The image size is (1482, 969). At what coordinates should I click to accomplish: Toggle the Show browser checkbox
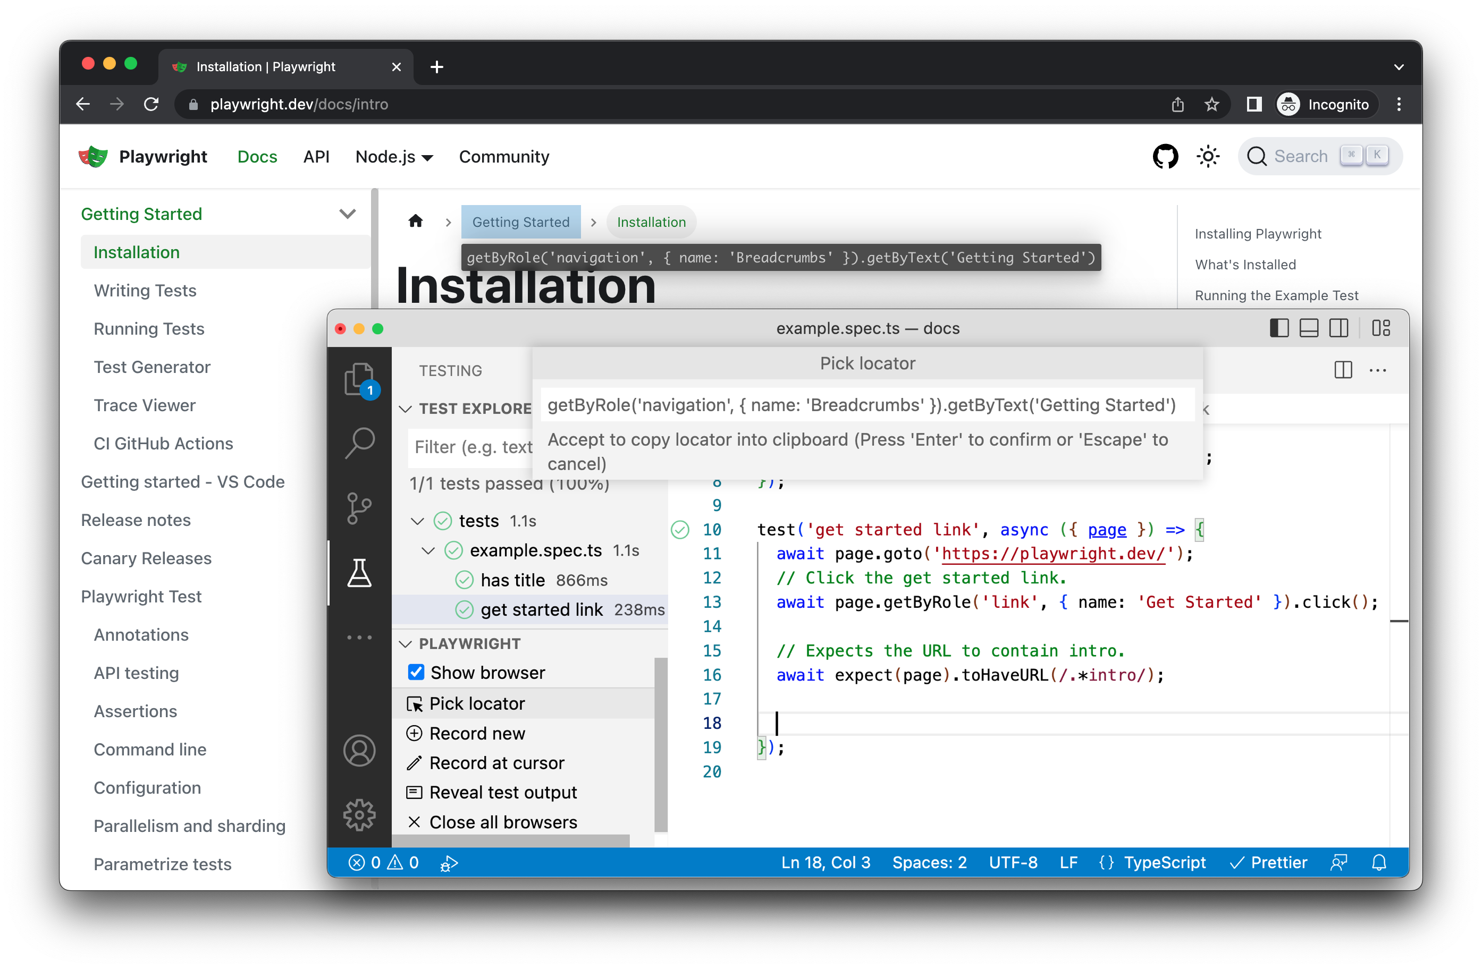click(414, 673)
